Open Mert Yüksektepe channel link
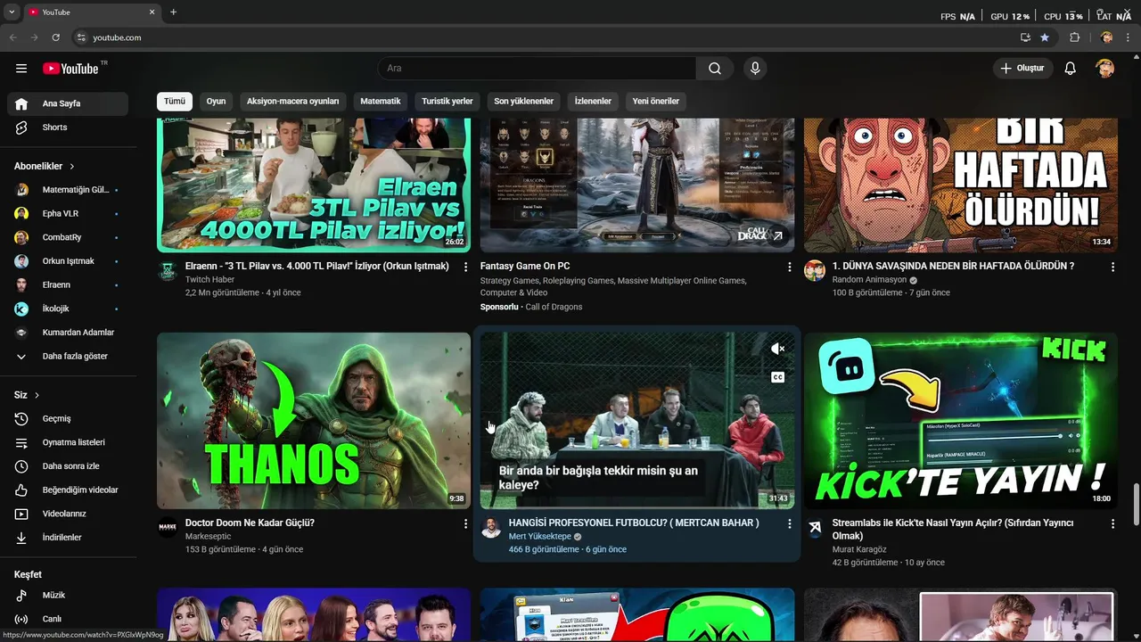Screen dimensions: 1141x642 [x=539, y=537]
